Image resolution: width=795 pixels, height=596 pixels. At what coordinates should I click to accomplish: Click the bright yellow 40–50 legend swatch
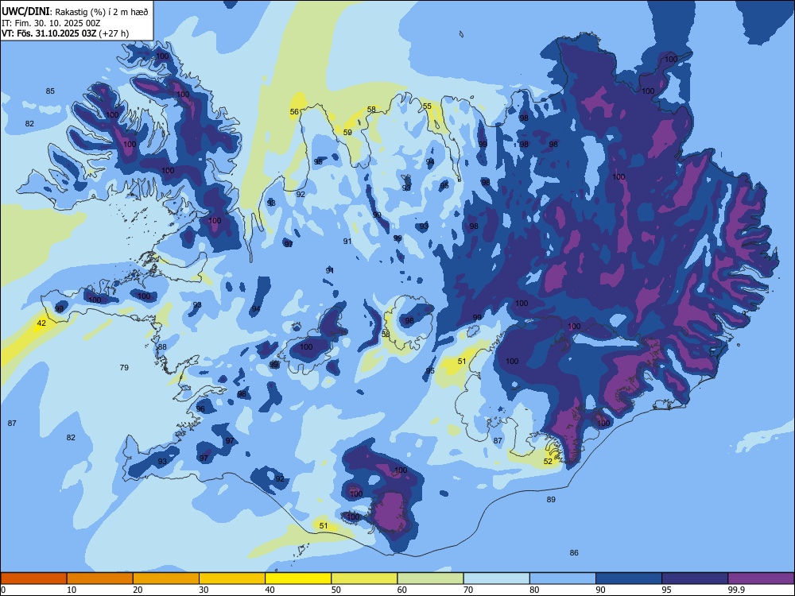pos(298,579)
